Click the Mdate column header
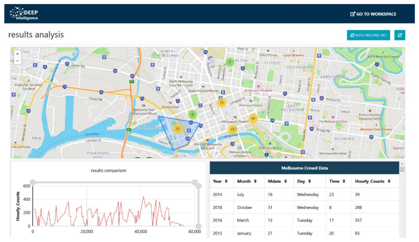This screenshot has width=419, height=242. 277,181
